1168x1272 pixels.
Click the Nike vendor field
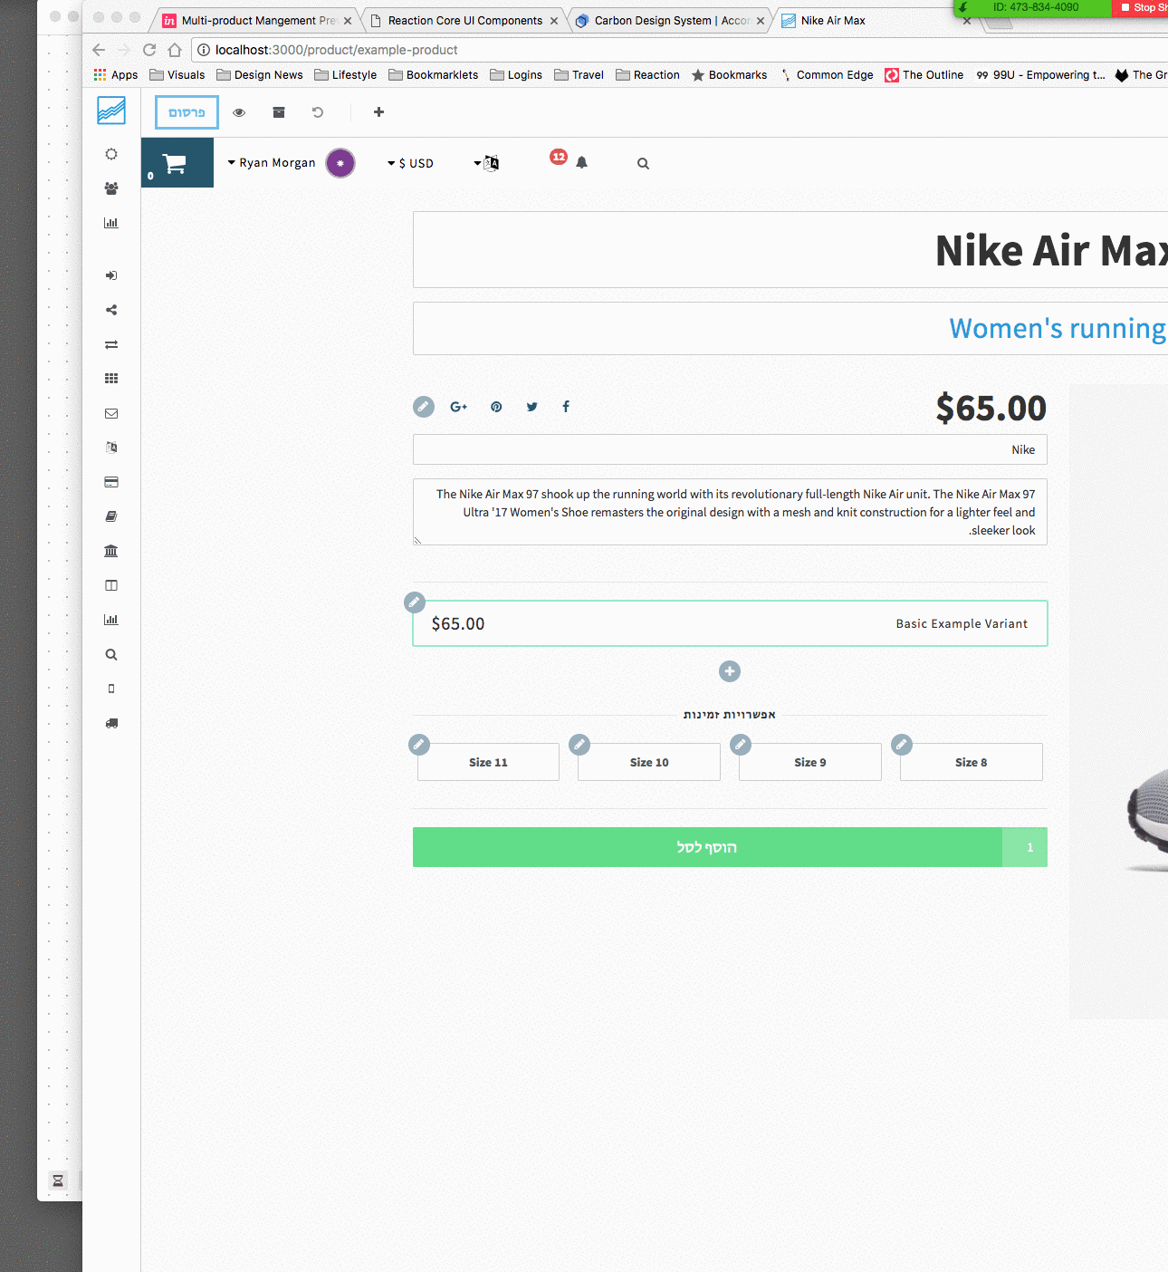[730, 449]
